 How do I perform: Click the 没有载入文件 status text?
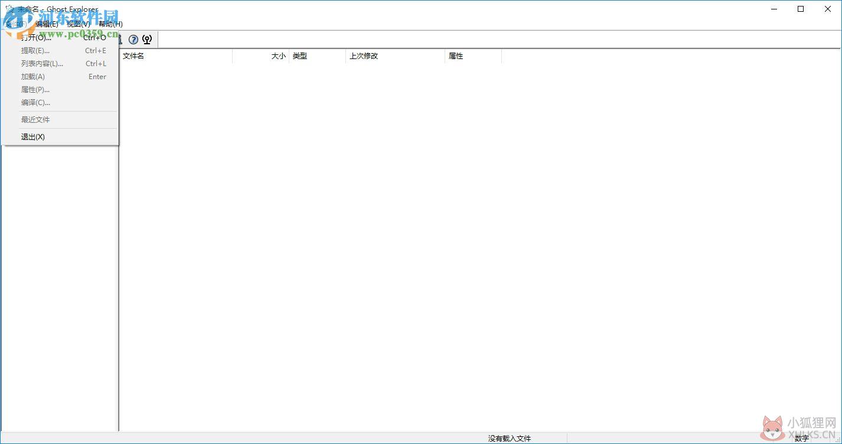tap(510, 439)
